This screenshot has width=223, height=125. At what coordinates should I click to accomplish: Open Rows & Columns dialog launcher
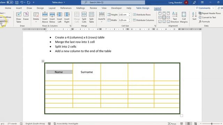pos(70,26)
